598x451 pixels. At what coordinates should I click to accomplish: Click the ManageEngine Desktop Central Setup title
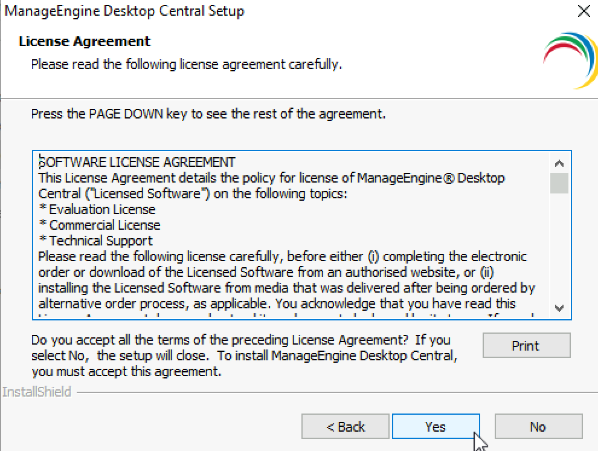[x=124, y=11]
